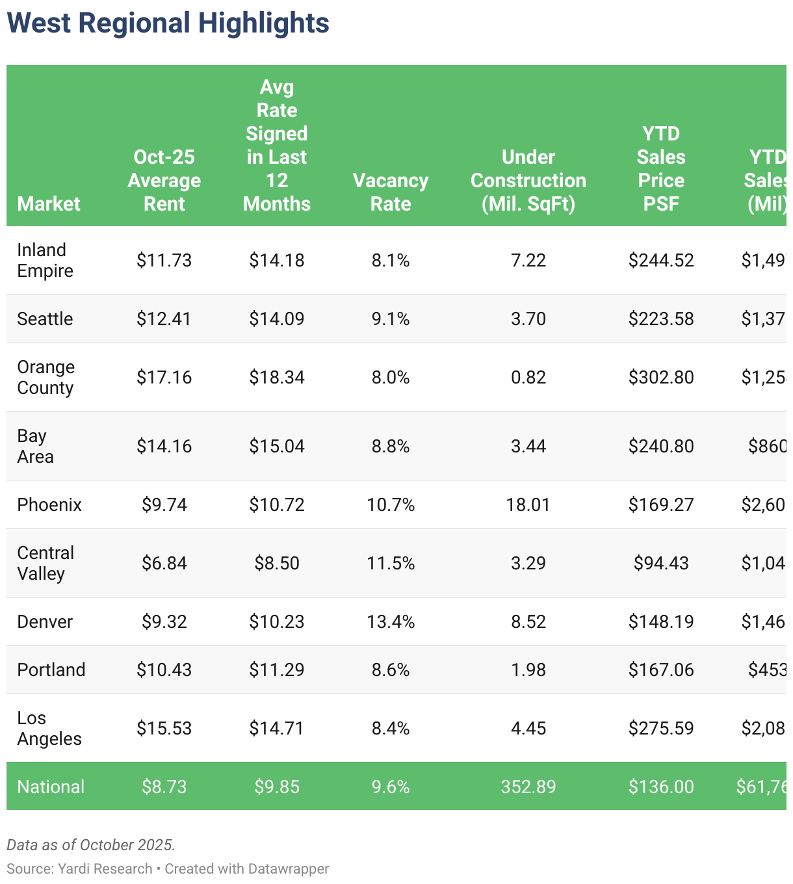Select the National summary row label
Screen dimensions: 793x884
tap(51, 786)
